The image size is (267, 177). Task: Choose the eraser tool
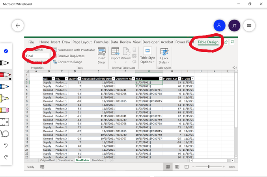click(4, 110)
